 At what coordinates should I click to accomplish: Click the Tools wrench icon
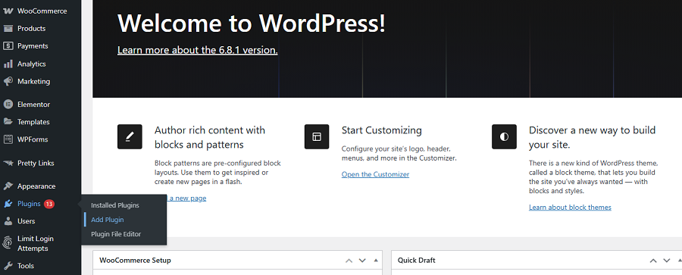pos(8,265)
